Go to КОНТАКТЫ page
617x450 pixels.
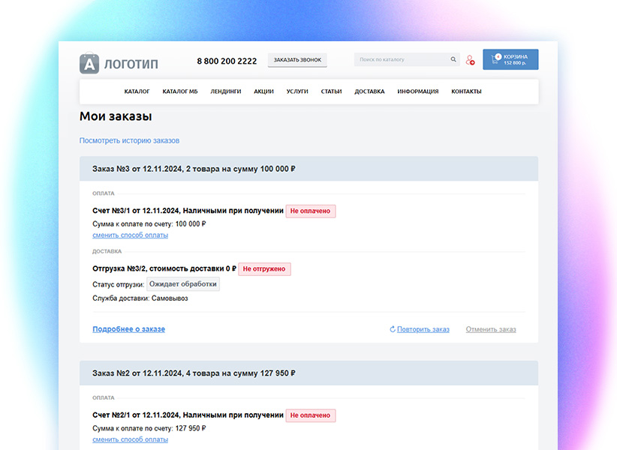[x=466, y=91]
